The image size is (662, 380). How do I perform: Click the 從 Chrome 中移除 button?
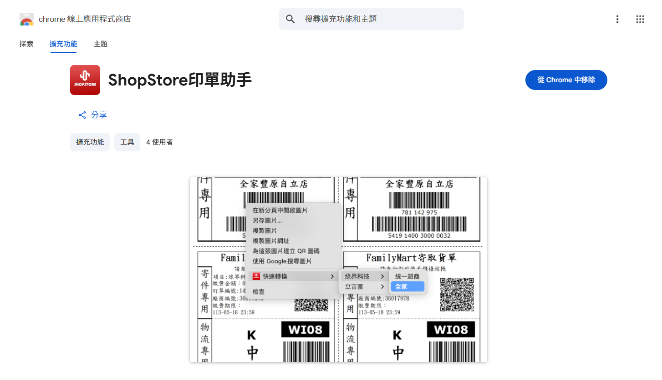(566, 80)
